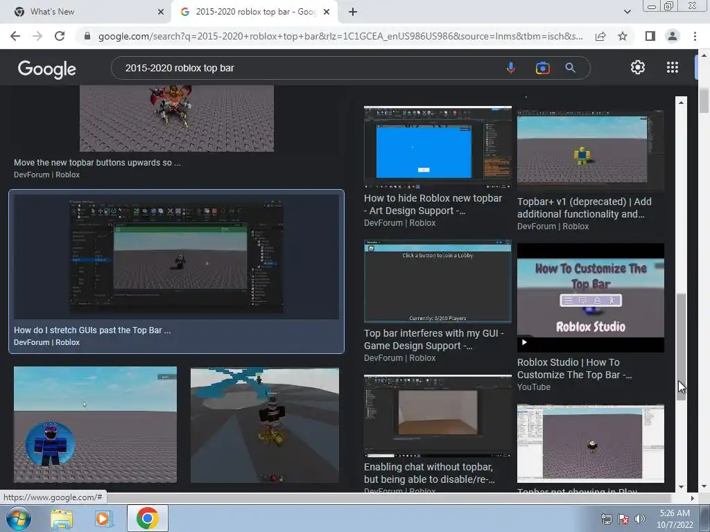Open 'How to hide Roblox new topbar' thumbnail

(438, 147)
